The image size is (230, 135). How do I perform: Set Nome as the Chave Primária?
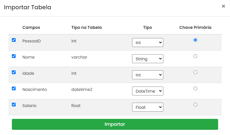pyautogui.click(x=195, y=56)
